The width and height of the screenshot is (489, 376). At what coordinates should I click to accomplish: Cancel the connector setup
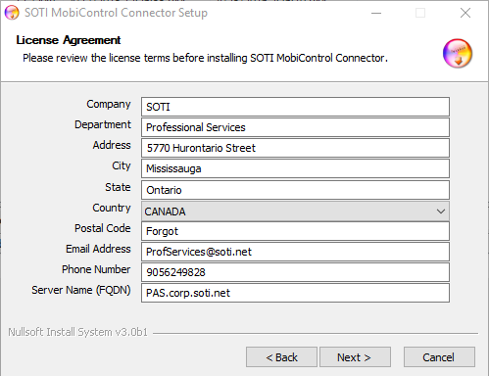pyautogui.click(x=439, y=357)
